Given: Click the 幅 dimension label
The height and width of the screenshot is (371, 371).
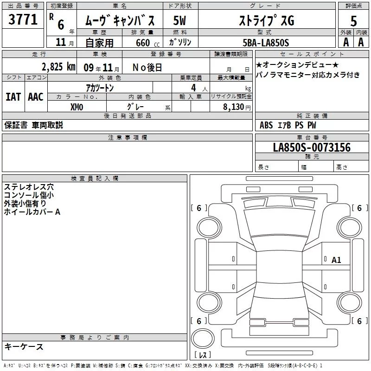Looking at the screenshot, I should (x=304, y=167).
